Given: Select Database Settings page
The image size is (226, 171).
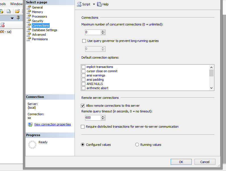Looking at the screenshot, I should [44, 30].
